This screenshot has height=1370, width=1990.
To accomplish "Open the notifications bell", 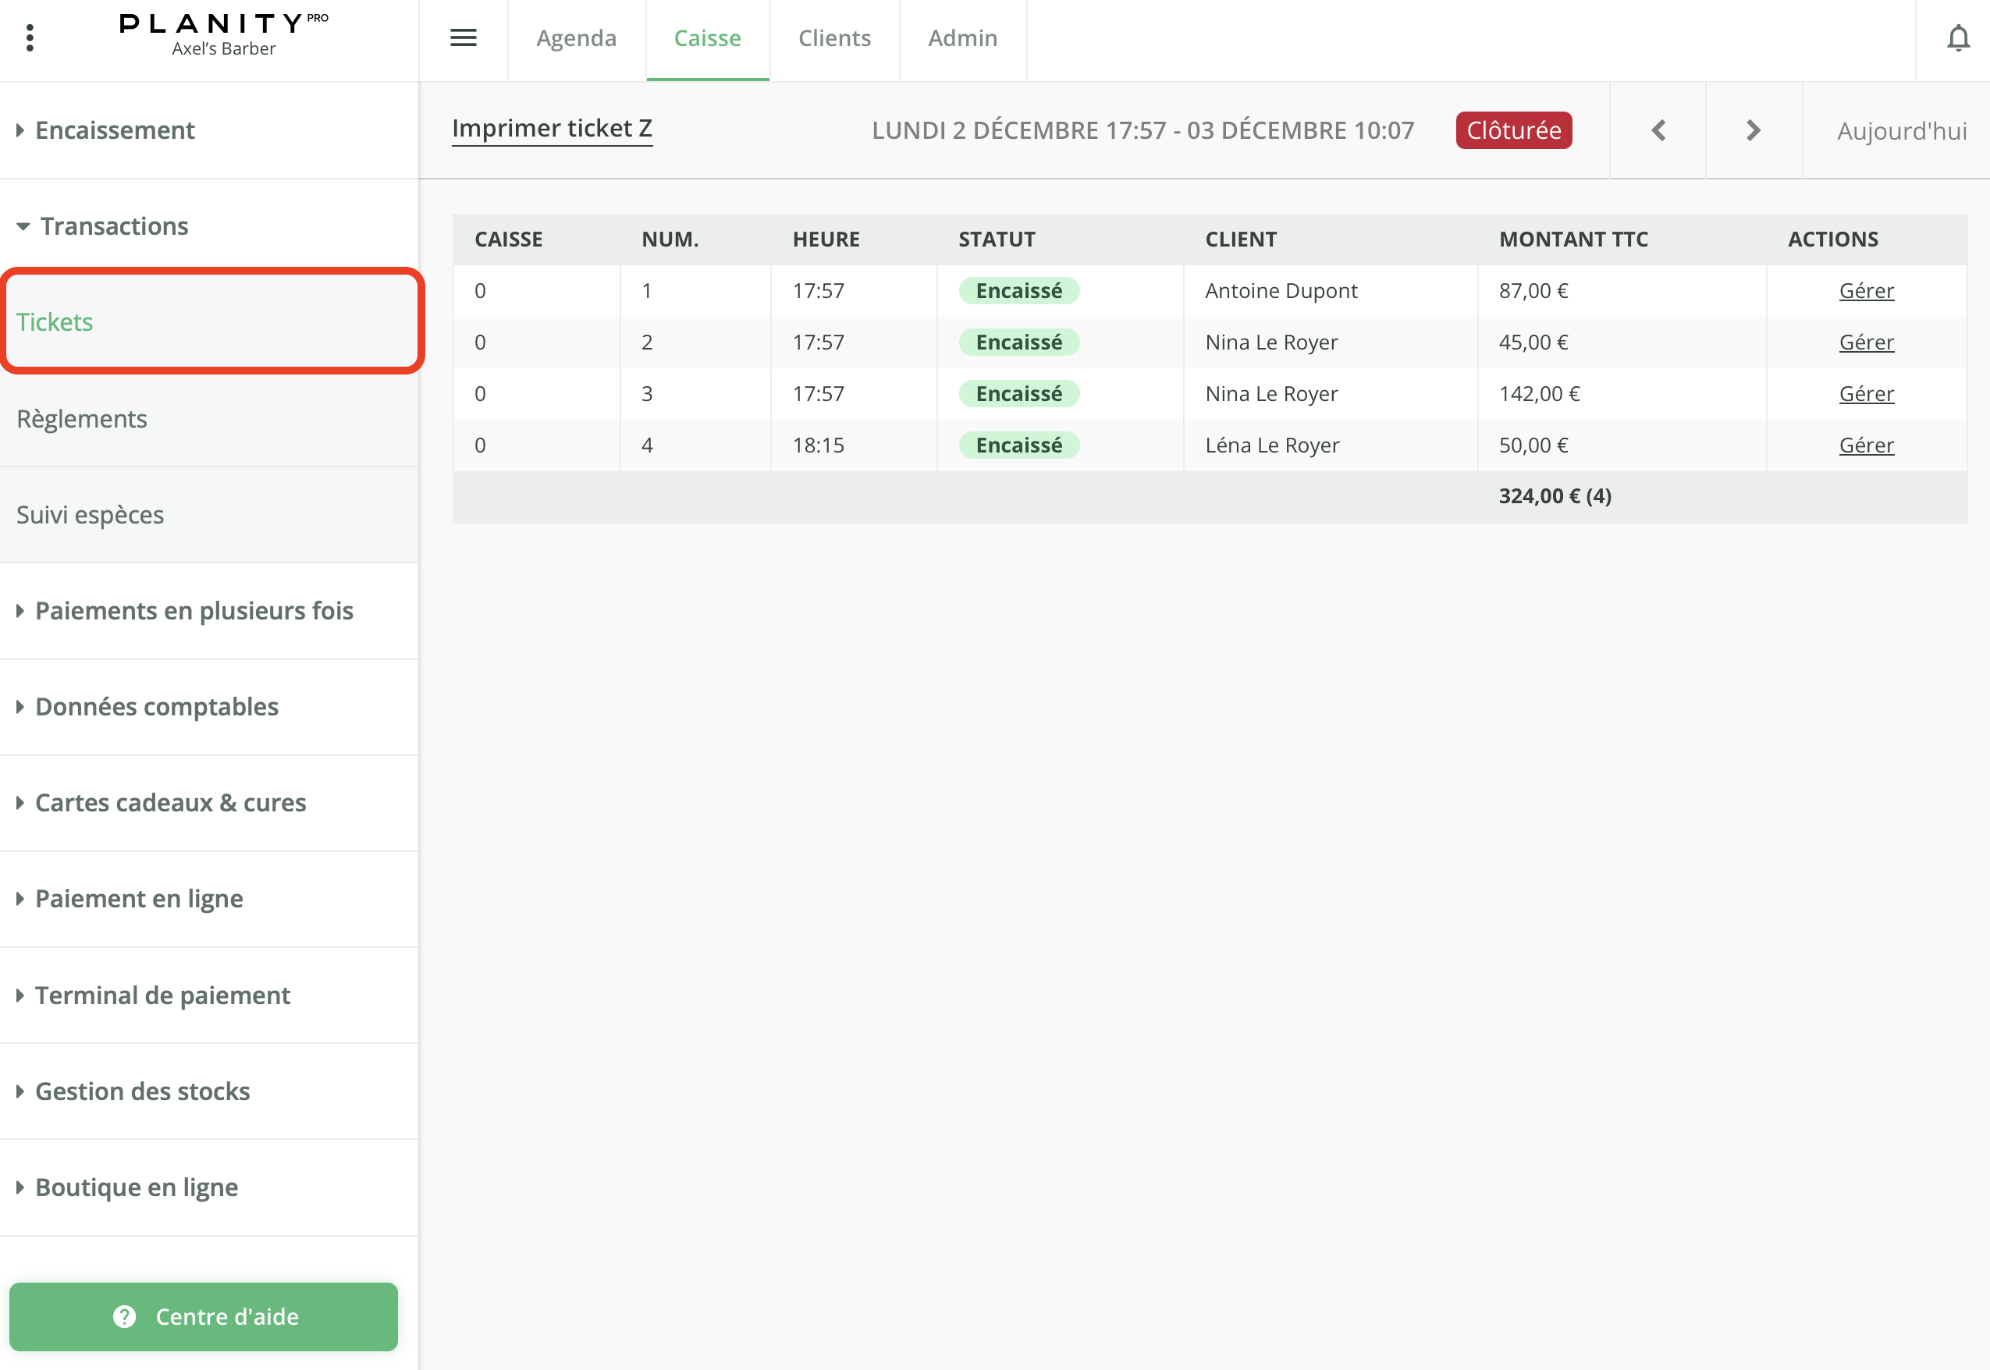I will [1957, 39].
